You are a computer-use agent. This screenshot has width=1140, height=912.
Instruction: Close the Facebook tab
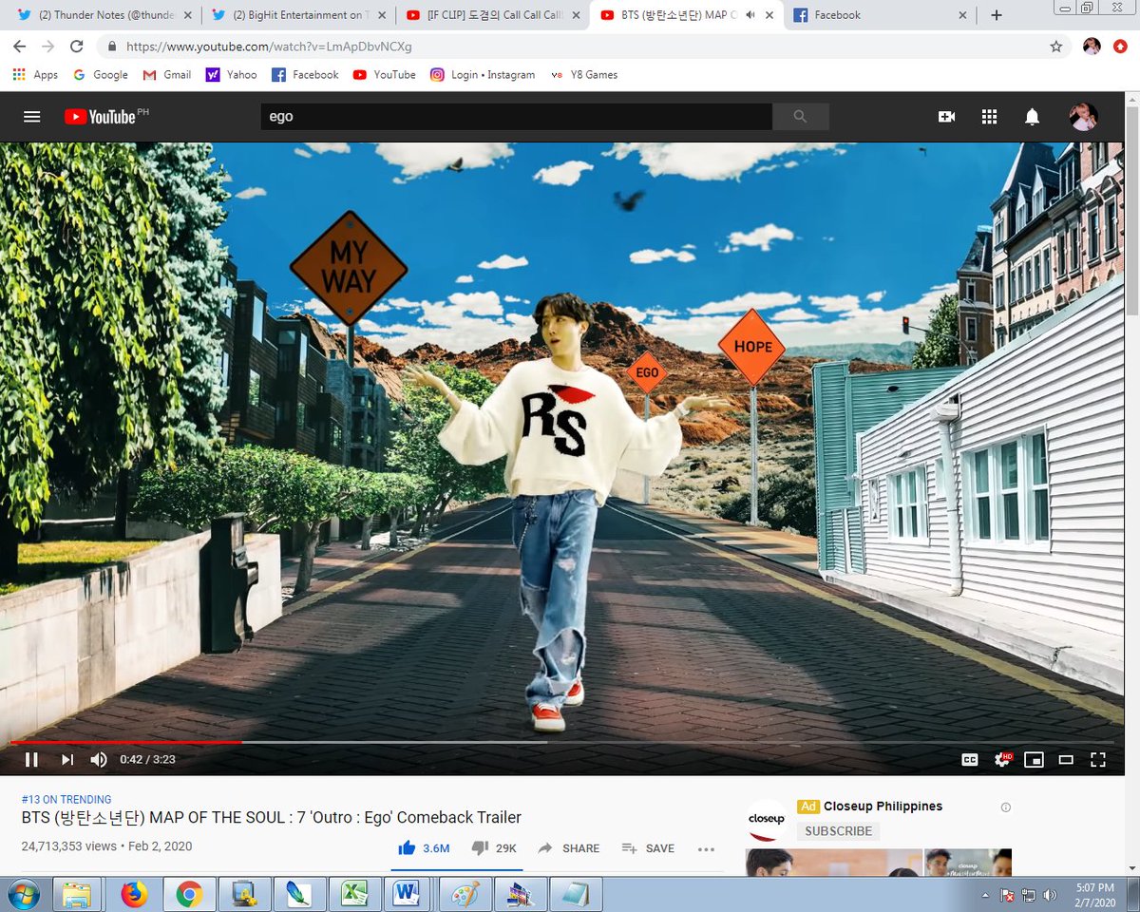962,15
